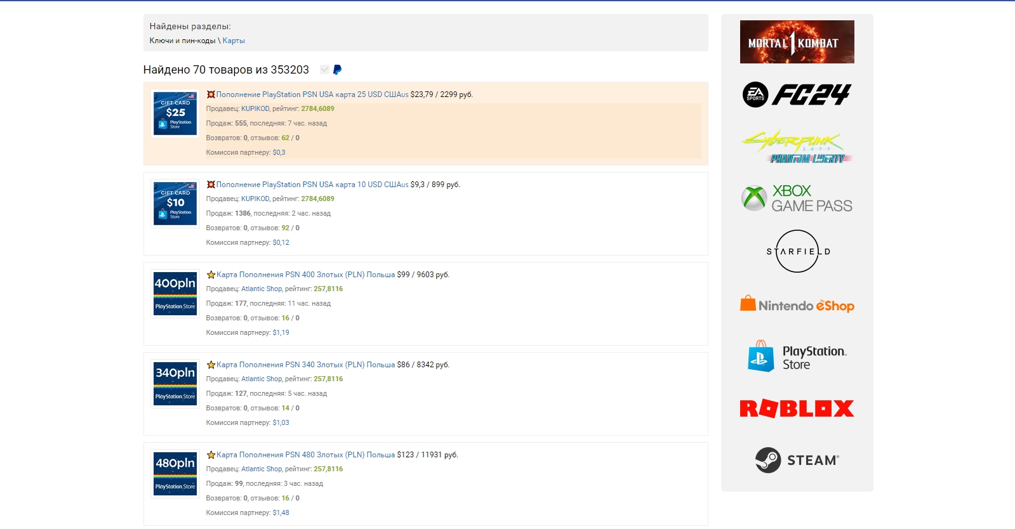The width and height of the screenshot is (1015, 529).
Task: Open the PSN USA карта 10 USD listing
Action: (x=312, y=185)
